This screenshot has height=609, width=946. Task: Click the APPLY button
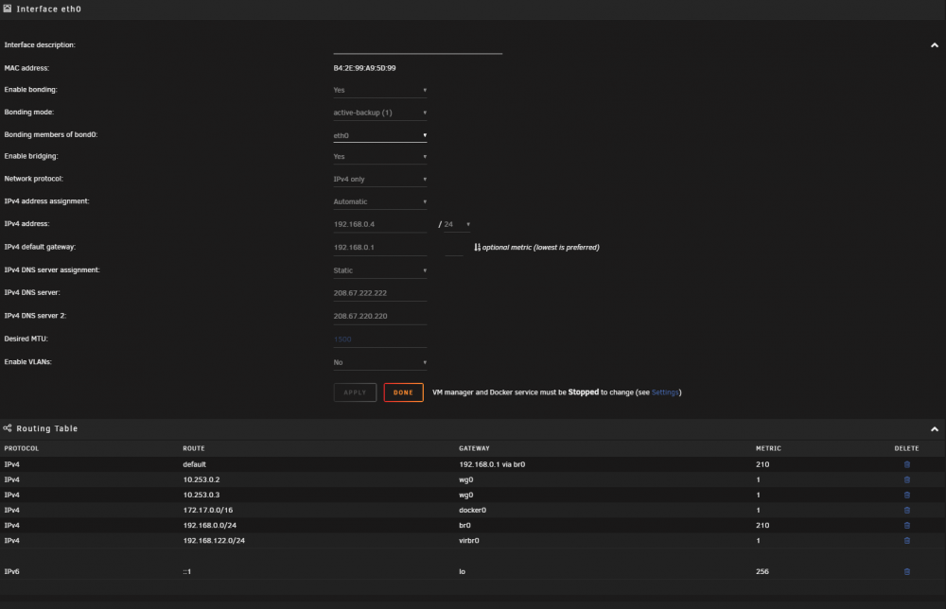tap(355, 392)
